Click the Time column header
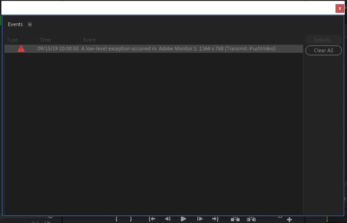347x223 pixels. click(x=45, y=40)
